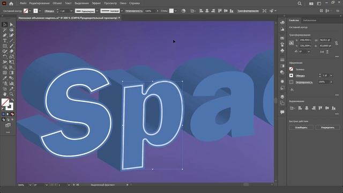The image size is (343, 193).
Task: Select the Type tool
Action: pyautogui.click(x=5, y=41)
